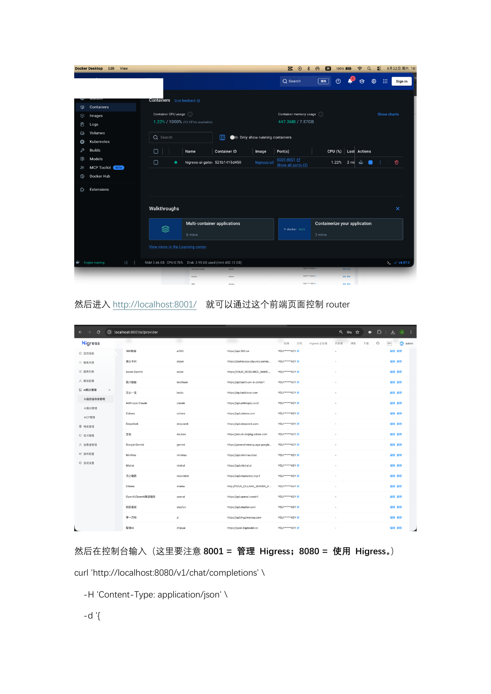Open admin user menu in Higress

(406, 343)
